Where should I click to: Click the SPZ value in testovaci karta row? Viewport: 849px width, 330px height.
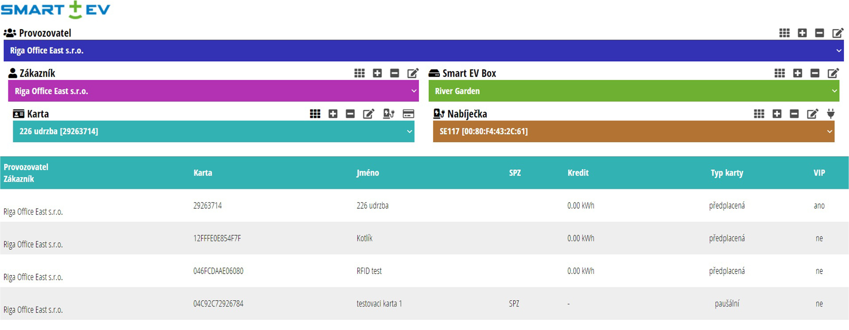point(514,304)
